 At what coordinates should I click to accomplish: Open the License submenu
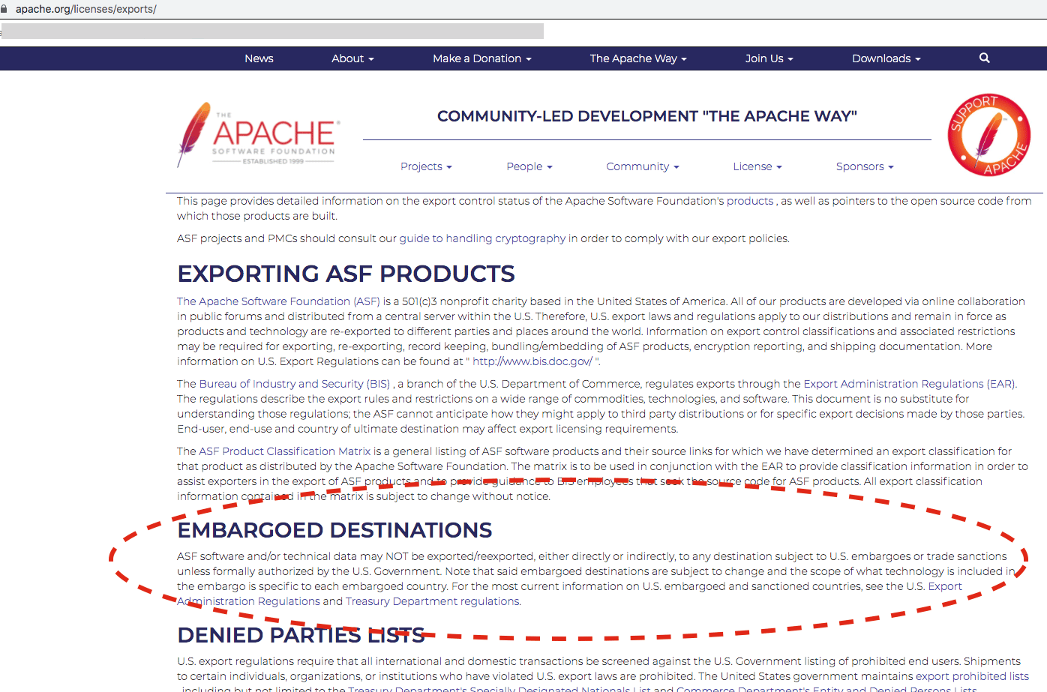point(757,166)
